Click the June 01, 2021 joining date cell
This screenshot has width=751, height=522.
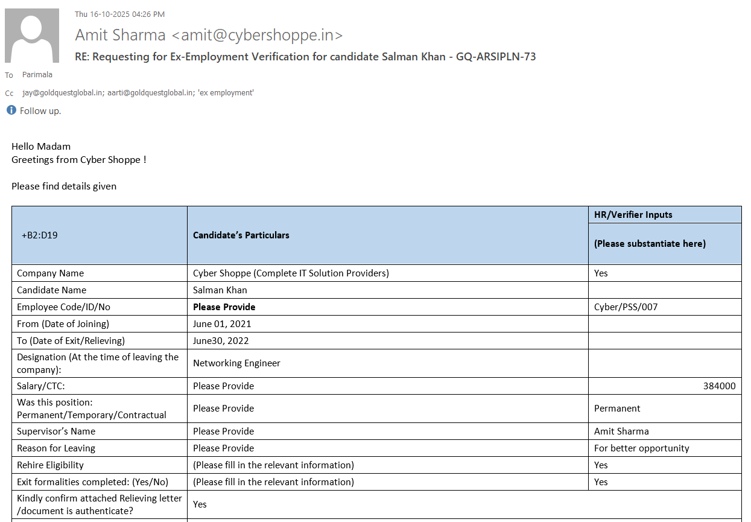point(222,324)
